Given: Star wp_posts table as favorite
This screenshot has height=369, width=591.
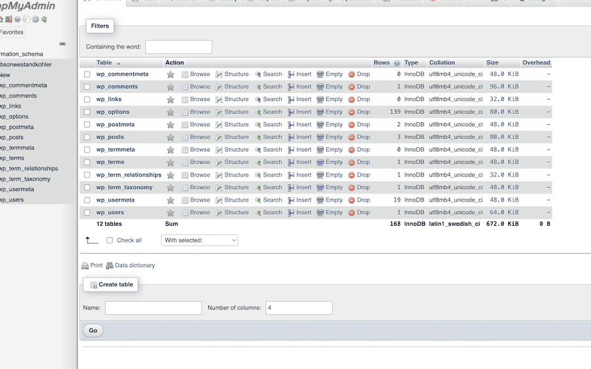Looking at the screenshot, I should (171, 137).
